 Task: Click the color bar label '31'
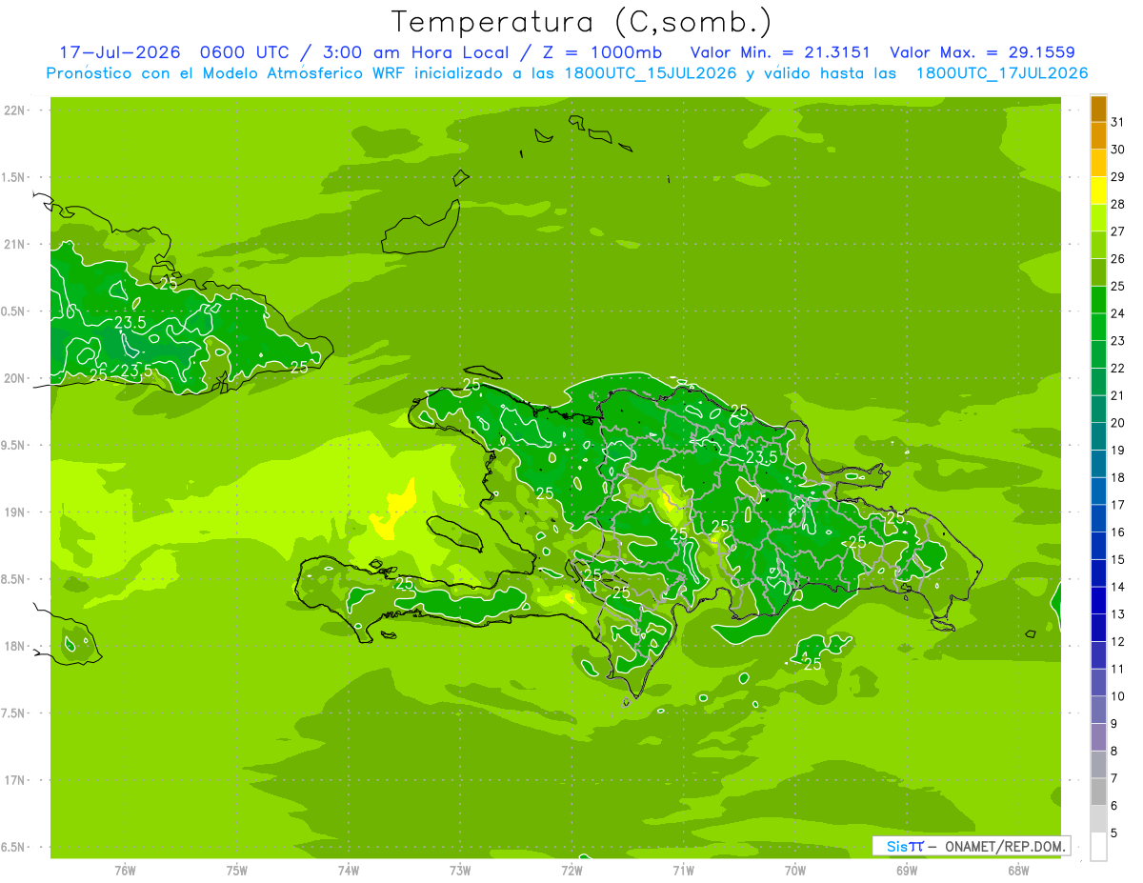point(1117,122)
